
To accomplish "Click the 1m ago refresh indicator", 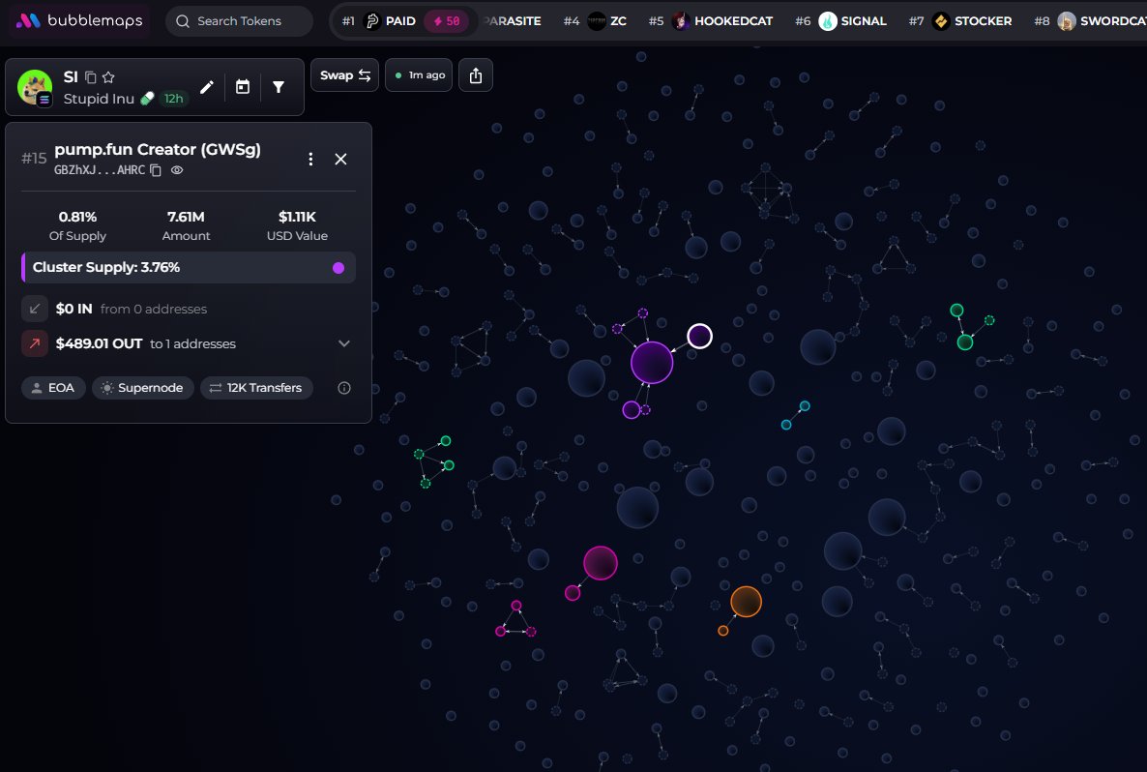I will pyautogui.click(x=419, y=75).
